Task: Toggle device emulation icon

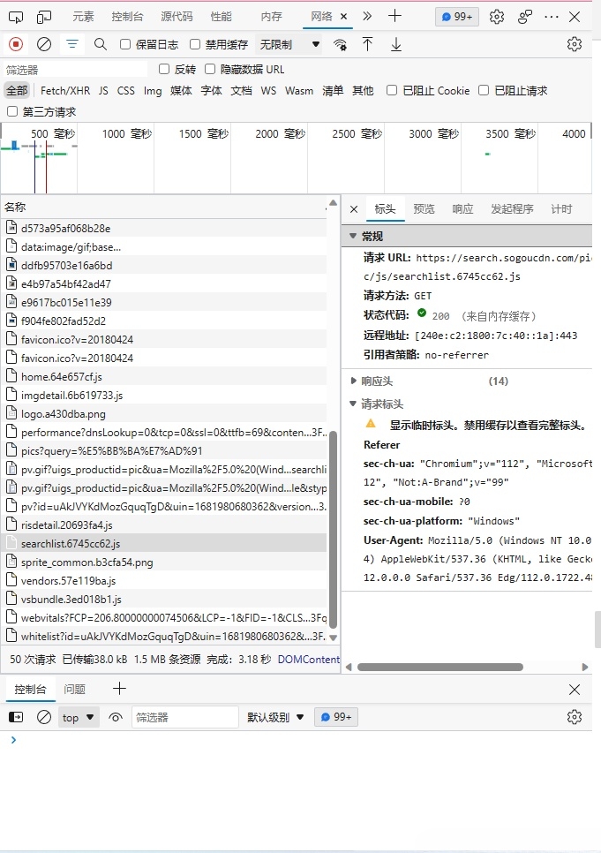Action: [44, 17]
